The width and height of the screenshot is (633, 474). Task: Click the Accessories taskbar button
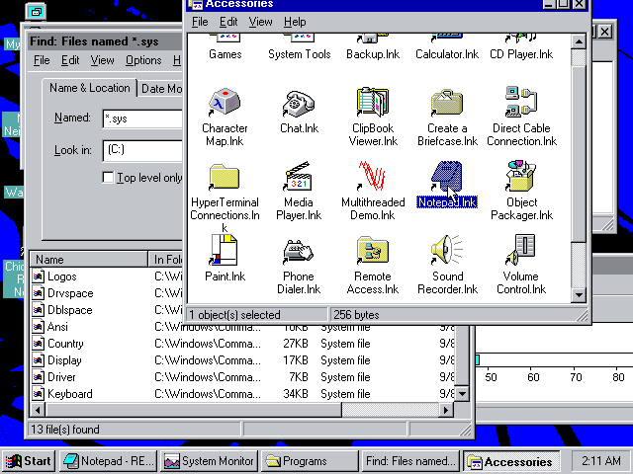[511, 461]
